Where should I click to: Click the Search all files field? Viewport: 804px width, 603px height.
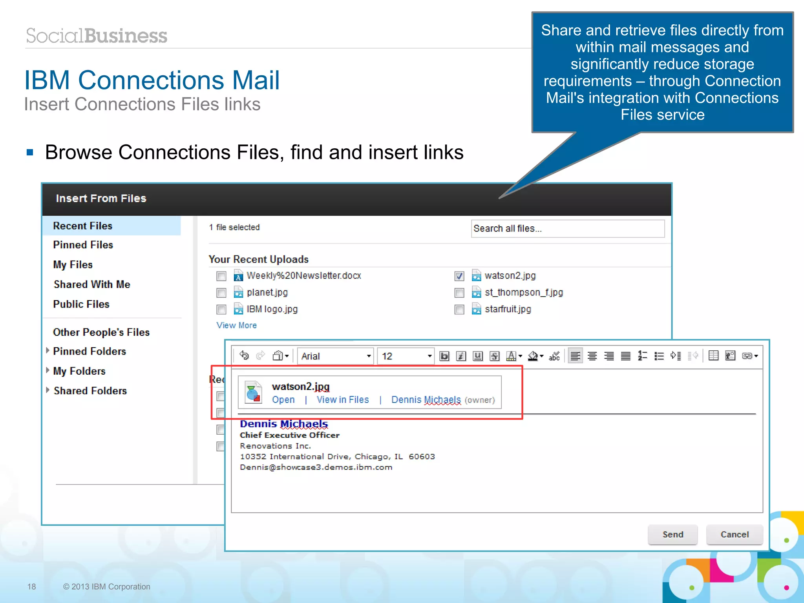click(x=568, y=228)
